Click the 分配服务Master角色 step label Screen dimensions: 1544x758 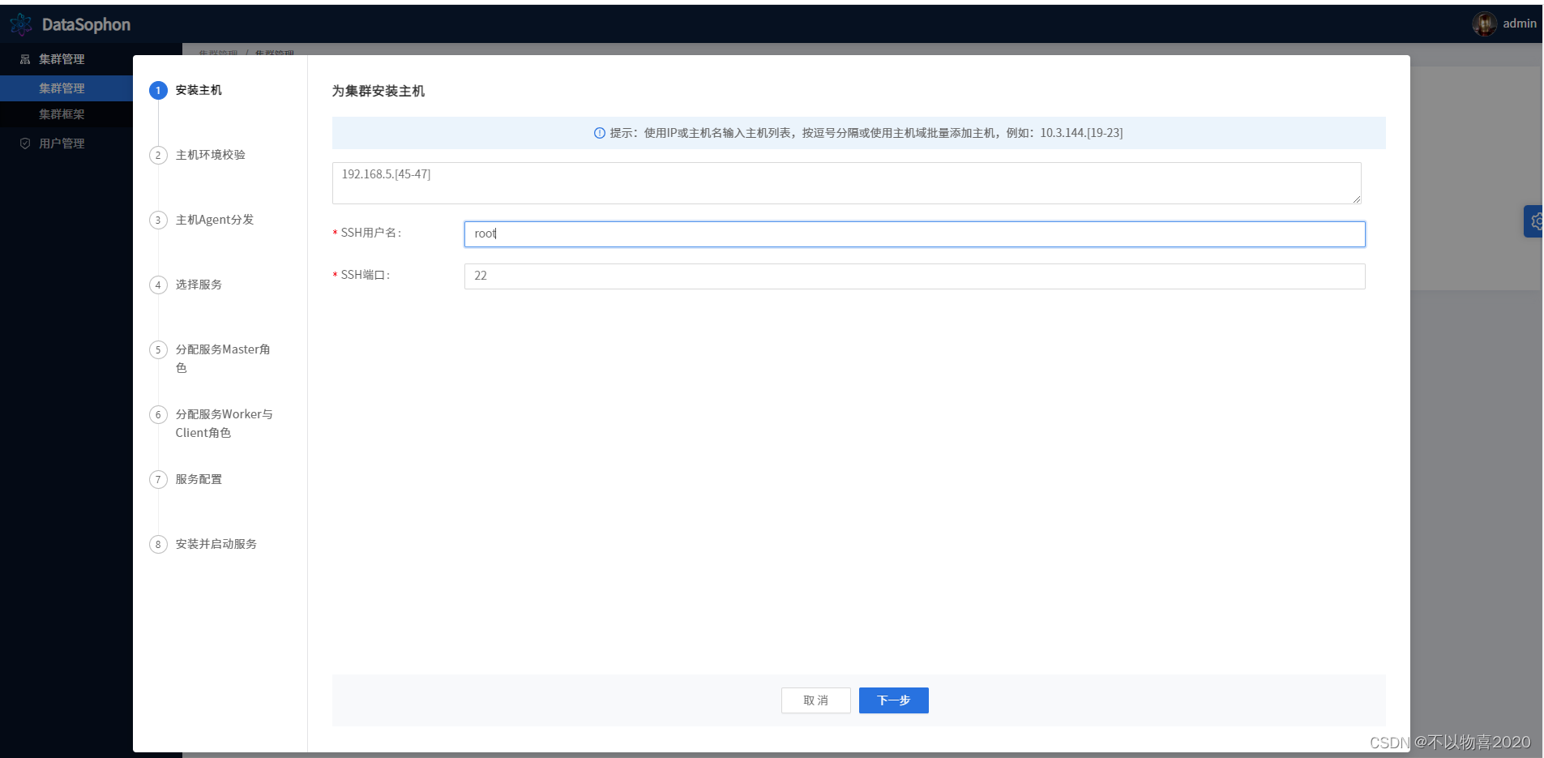click(223, 358)
